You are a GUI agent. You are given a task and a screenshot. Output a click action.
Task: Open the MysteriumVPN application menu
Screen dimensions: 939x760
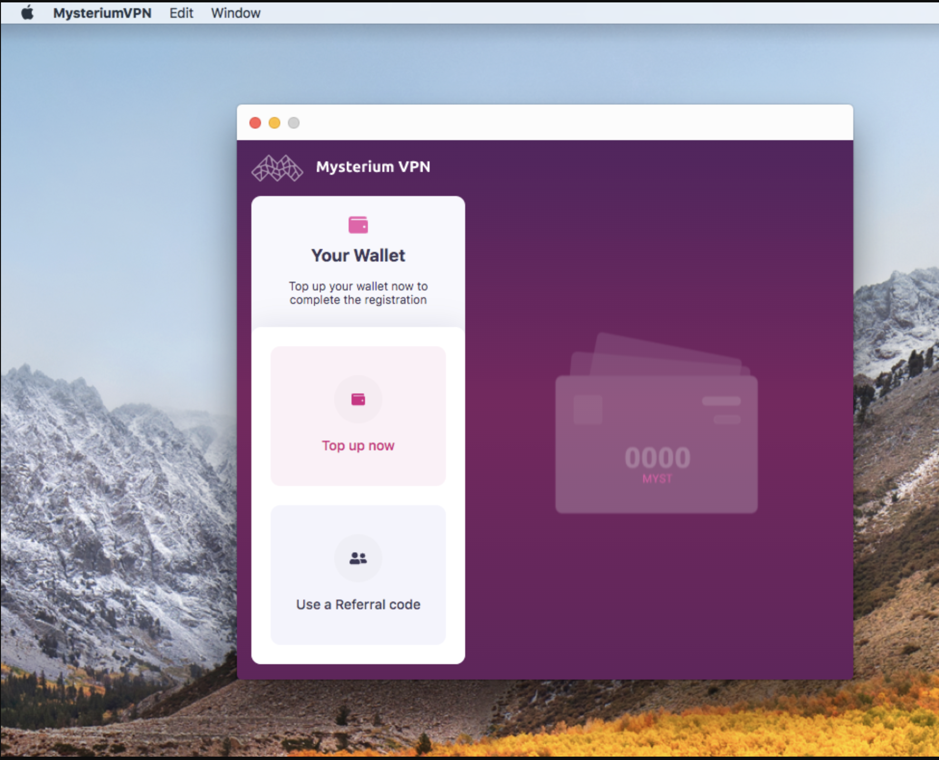coord(103,13)
